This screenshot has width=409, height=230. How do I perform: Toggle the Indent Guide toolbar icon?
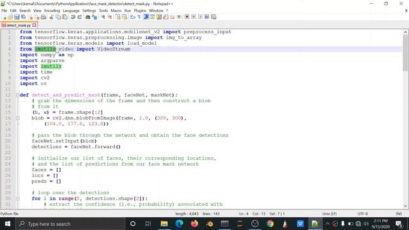[x=146, y=17]
